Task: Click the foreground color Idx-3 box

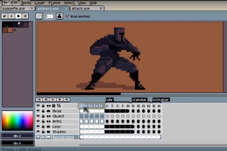Action: pos(17,136)
